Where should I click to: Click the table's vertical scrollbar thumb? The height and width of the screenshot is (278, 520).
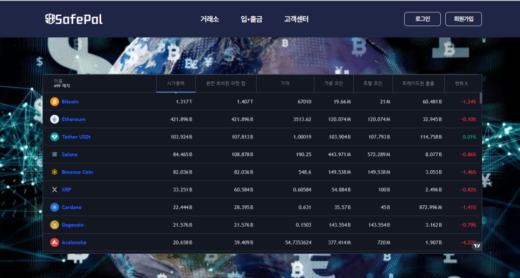481,98
